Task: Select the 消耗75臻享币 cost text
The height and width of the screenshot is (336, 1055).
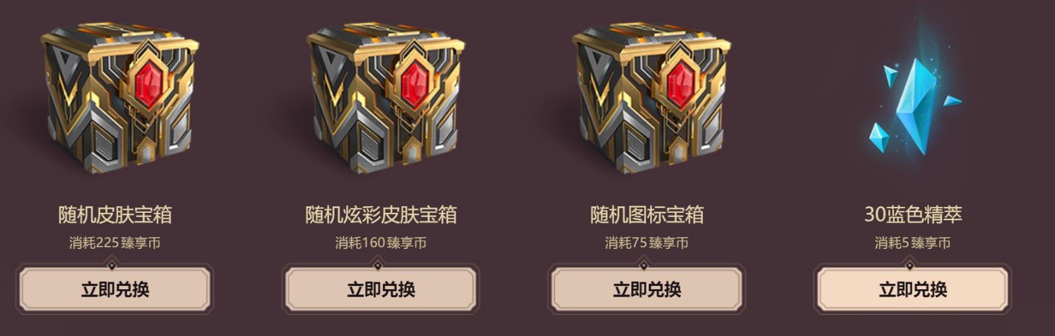Action: click(647, 243)
